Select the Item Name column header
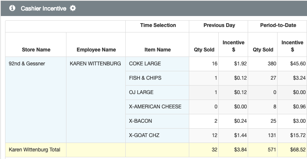The height and width of the screenshot is (159, 307). (158, 50)
